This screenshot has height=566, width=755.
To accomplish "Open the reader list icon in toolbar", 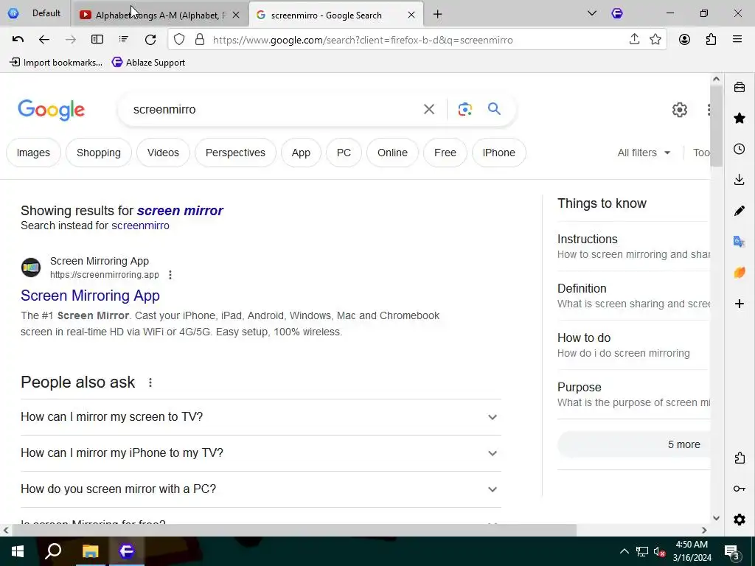I will coord(124,40).
